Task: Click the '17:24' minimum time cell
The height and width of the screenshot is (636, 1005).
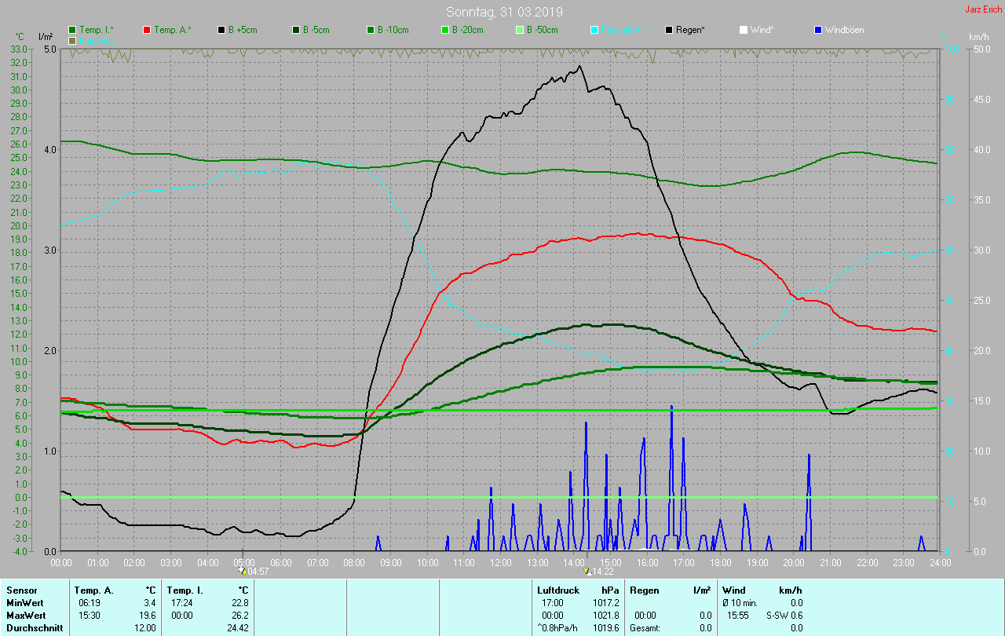Action: pyautogui.click(x=181, y=603)
